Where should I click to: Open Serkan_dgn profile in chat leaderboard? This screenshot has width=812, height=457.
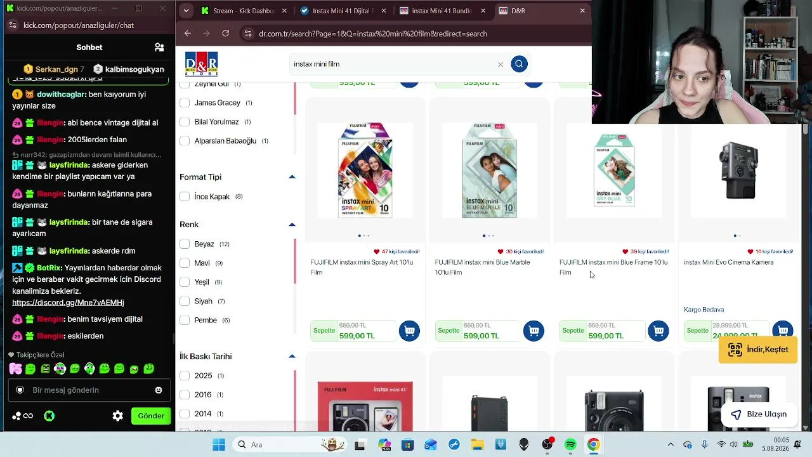coord(54,69)
